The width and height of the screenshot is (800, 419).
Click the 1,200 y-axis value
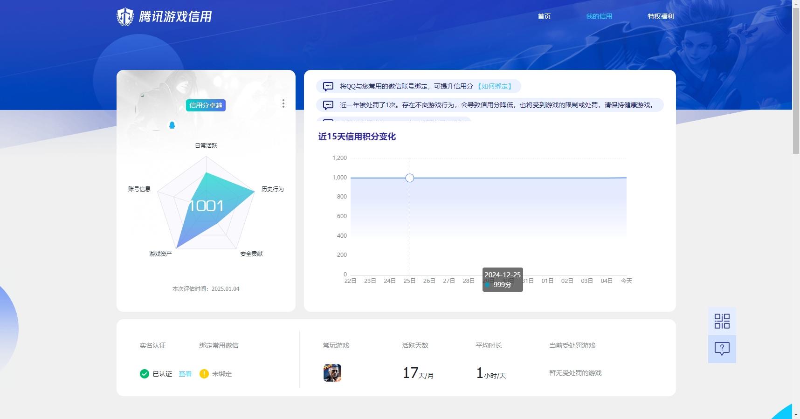[339, 158]
